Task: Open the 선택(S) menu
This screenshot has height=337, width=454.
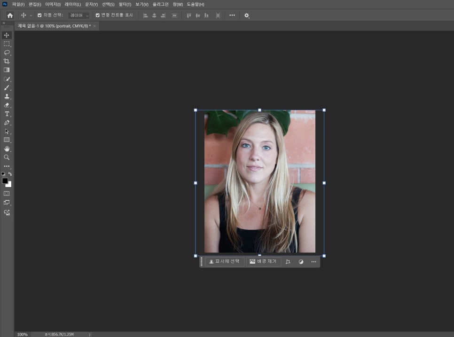Action: [108, 4]
